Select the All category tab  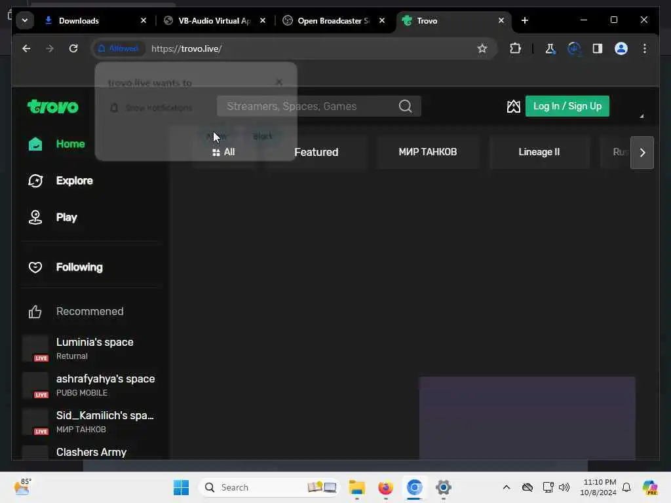[x=224, y=152]
